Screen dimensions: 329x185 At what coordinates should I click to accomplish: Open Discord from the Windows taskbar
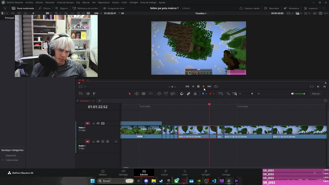pos(146,181)
